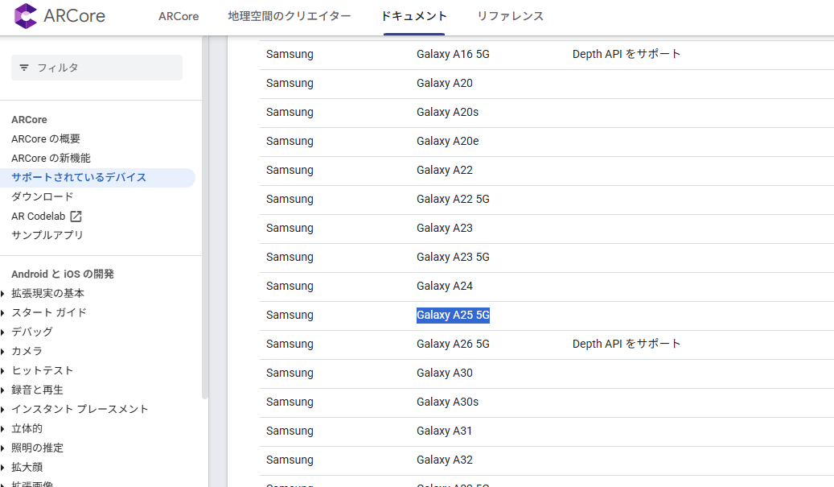Open the ダウンロード sidebar link

pos(43,196)
